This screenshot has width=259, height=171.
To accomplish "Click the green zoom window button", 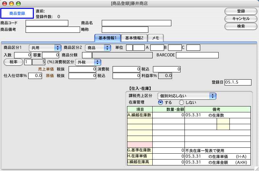I will click(18, 3).
